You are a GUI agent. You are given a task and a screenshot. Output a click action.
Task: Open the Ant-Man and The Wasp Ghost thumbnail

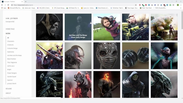click(x=78, y=27)
